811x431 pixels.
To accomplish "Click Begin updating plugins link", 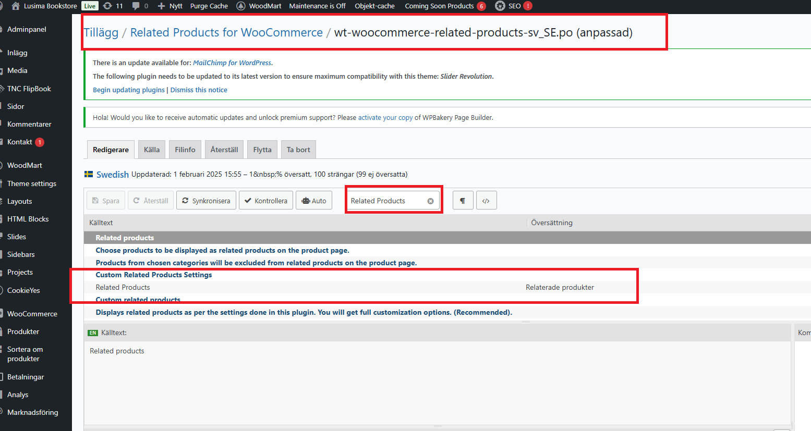I will point(129,90).
